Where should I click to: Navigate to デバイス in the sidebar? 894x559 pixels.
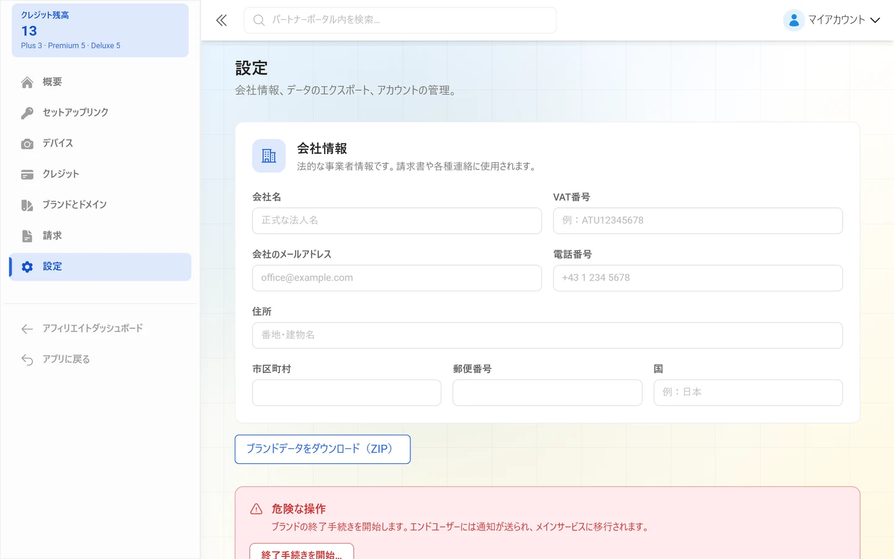coord(100,143)
